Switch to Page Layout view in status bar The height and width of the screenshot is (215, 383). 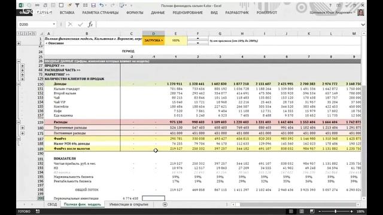pos(302,211)
